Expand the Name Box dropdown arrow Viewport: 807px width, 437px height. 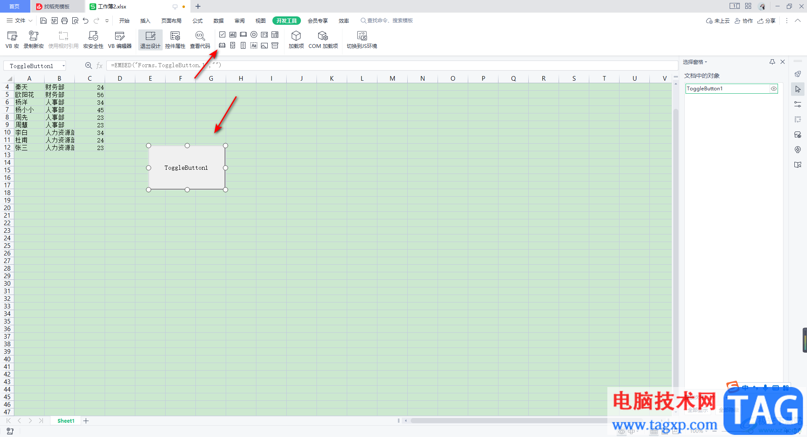pos(63,66)
